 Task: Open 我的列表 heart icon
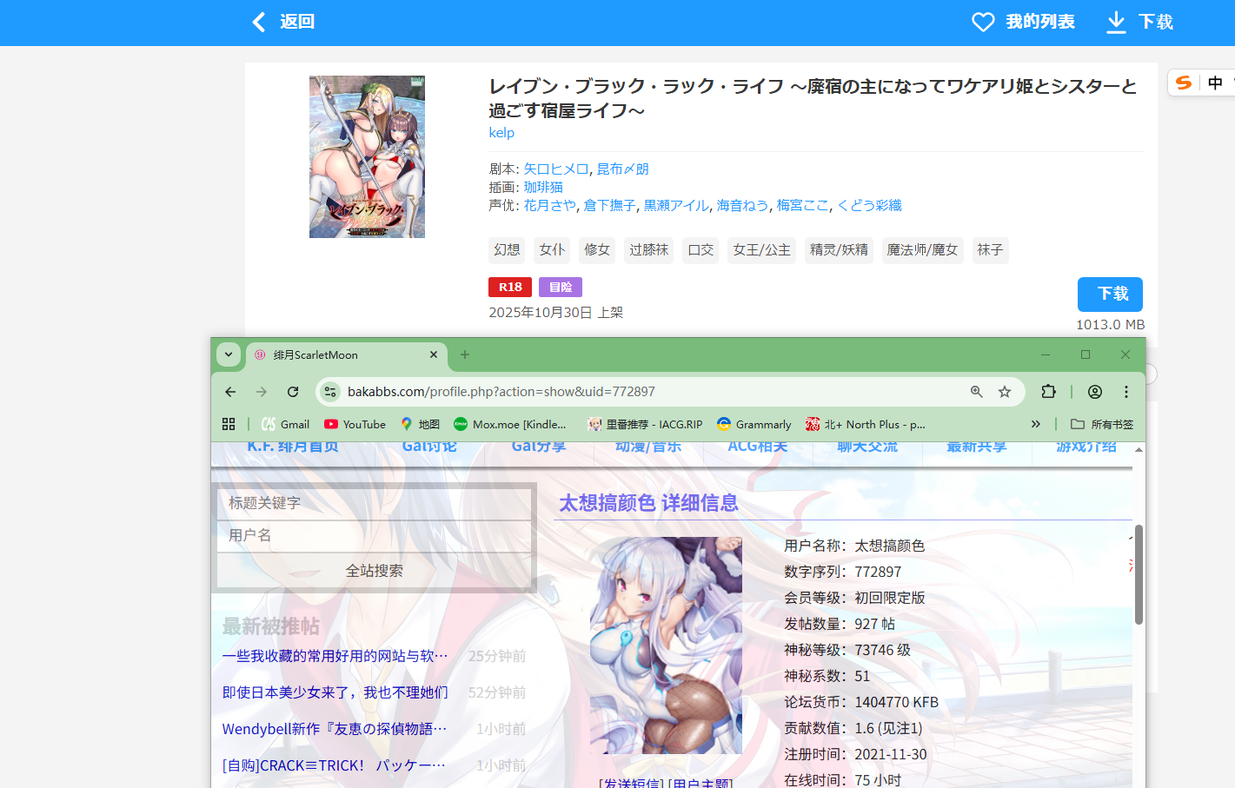coord(983,22)
